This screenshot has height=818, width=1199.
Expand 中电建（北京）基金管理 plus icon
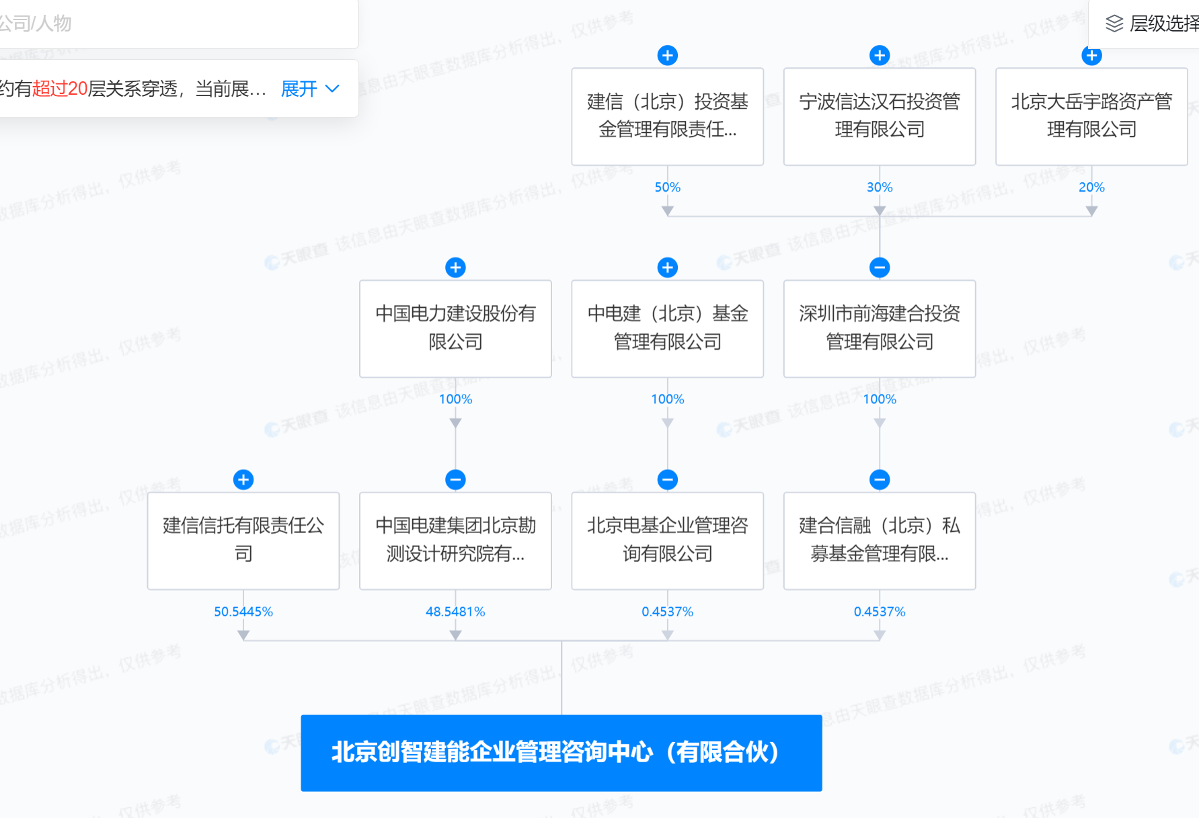[667, 268]
